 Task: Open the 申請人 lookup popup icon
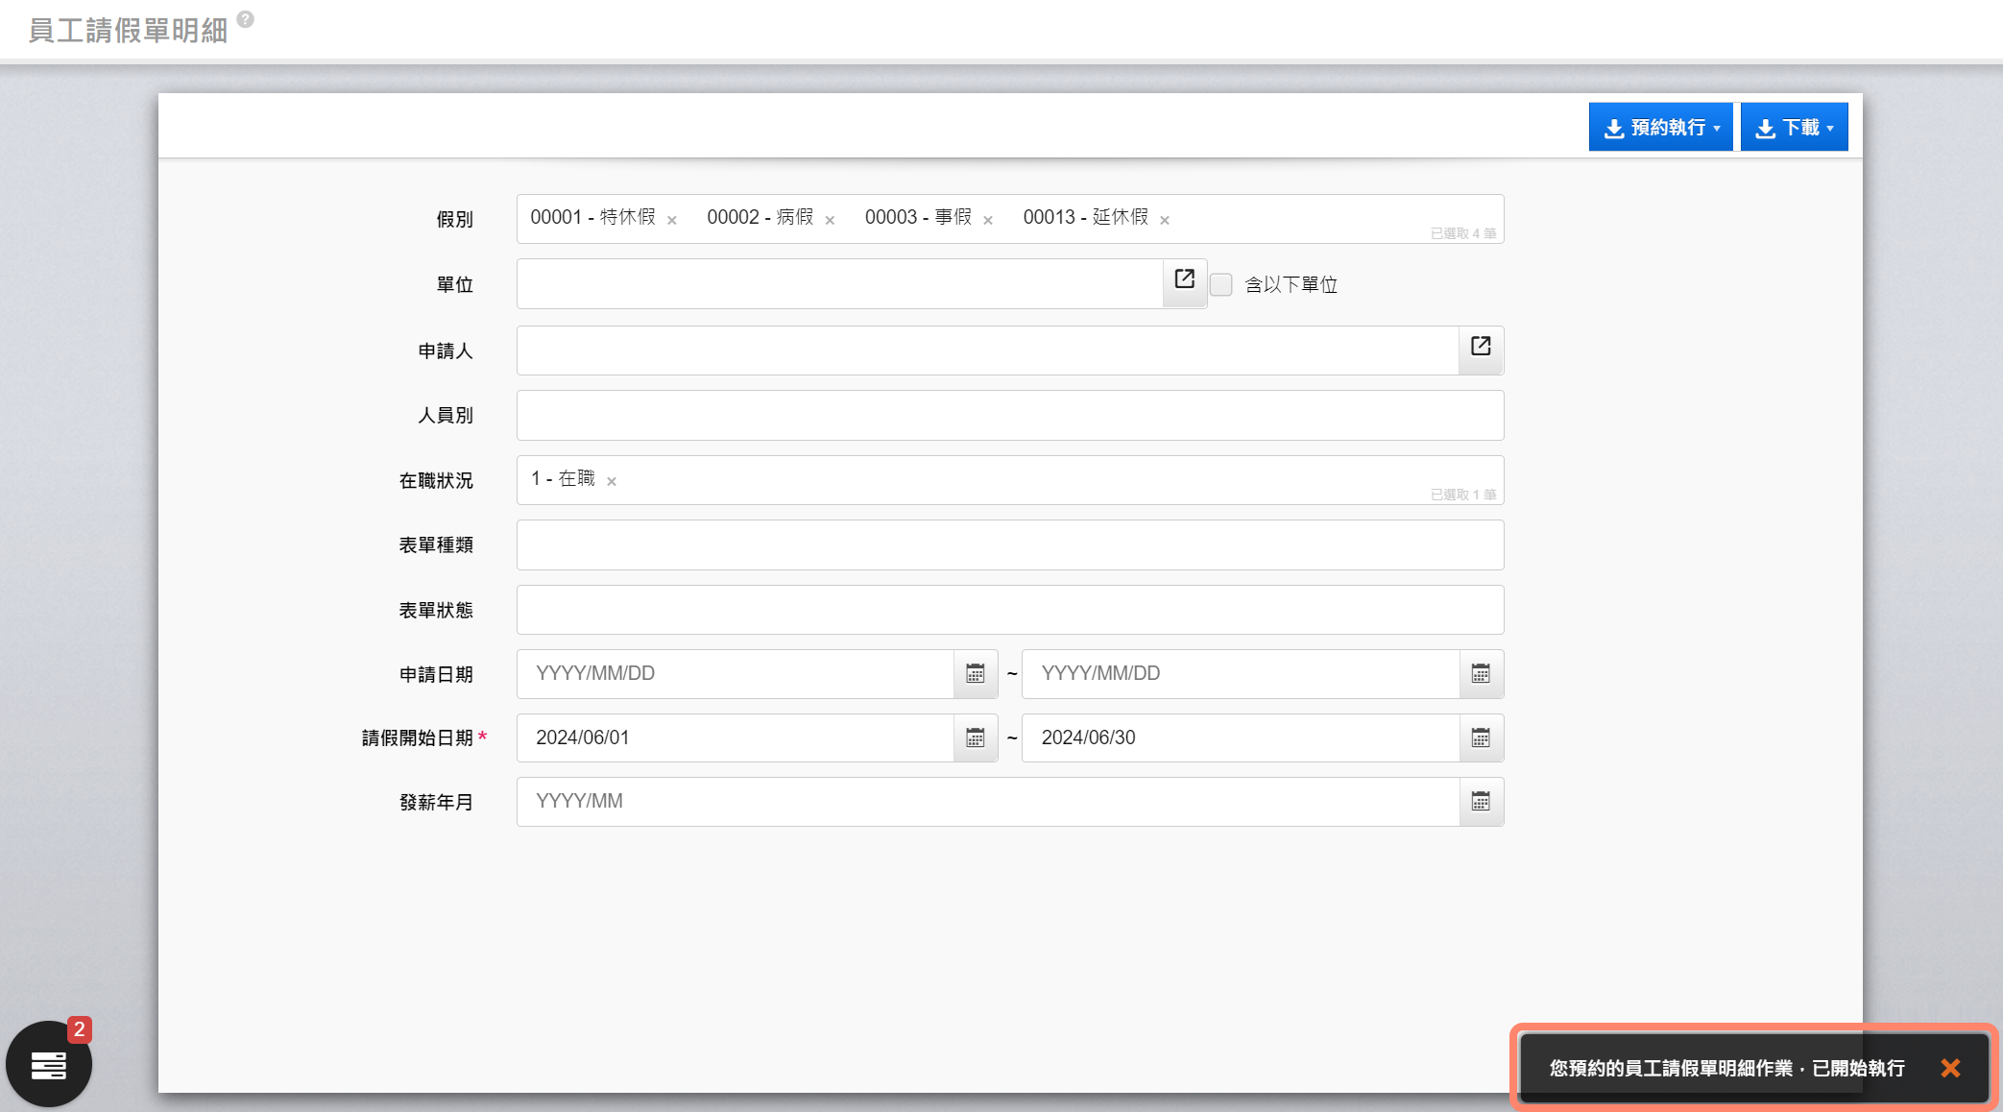coord(1481,347)
